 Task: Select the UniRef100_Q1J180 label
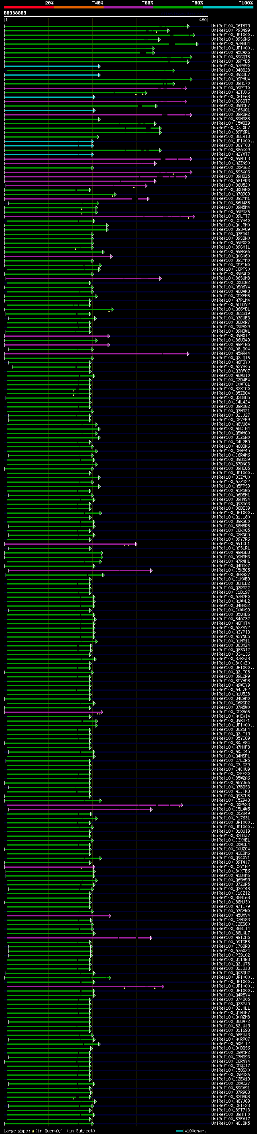pos(230,517)
